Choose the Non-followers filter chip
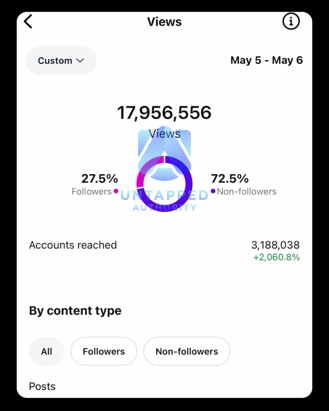Image resolution: width=329 pixels, height=411 pixels. (x=187, y=351)
